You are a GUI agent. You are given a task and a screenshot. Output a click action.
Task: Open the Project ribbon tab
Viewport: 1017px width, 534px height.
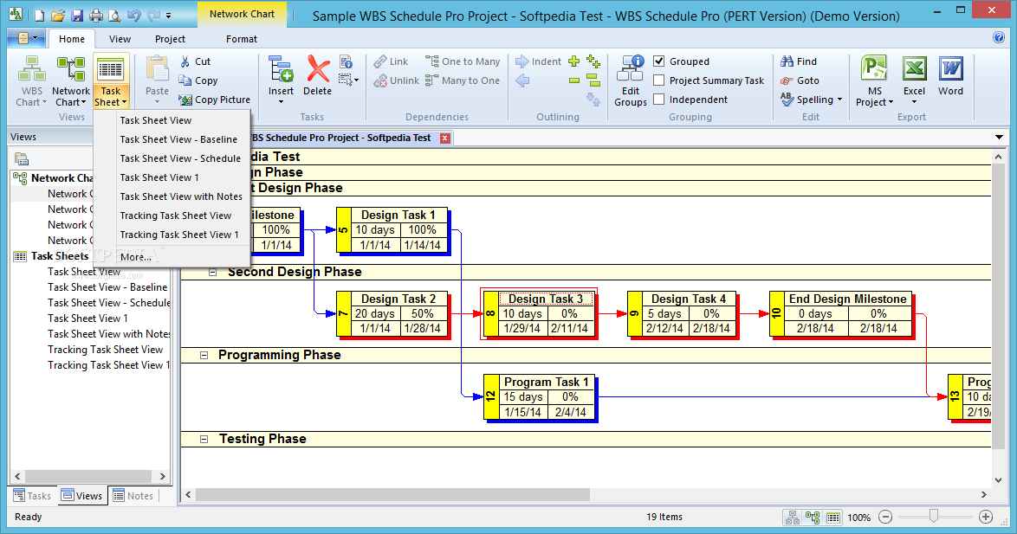coord(170,39)
